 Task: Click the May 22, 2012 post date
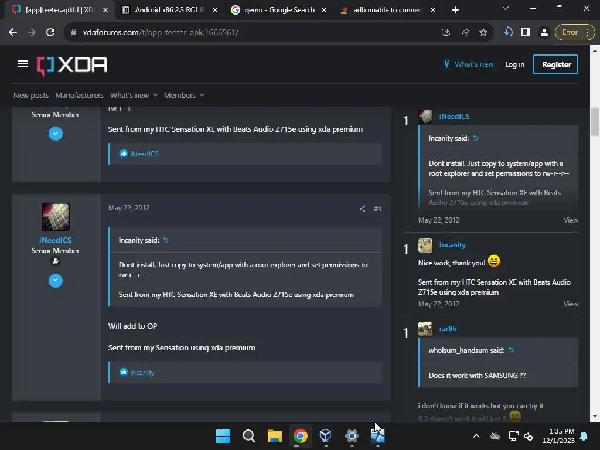[x=129, y=208]
